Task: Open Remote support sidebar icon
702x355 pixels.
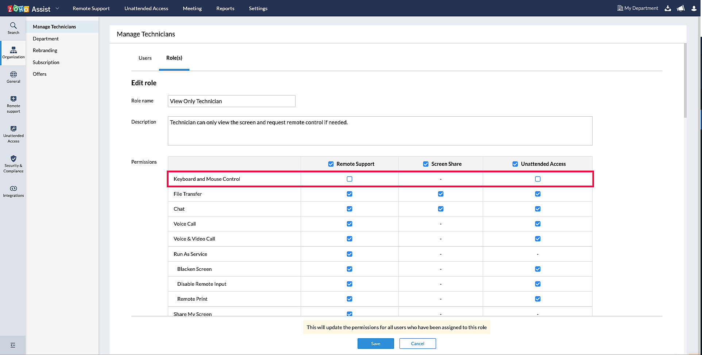Action: 13,104
